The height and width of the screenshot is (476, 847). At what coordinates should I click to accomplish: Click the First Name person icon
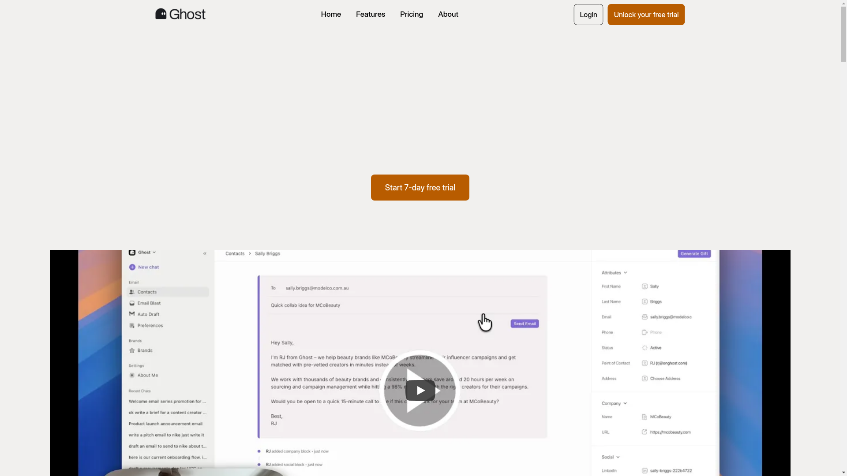tap(645, 286)
